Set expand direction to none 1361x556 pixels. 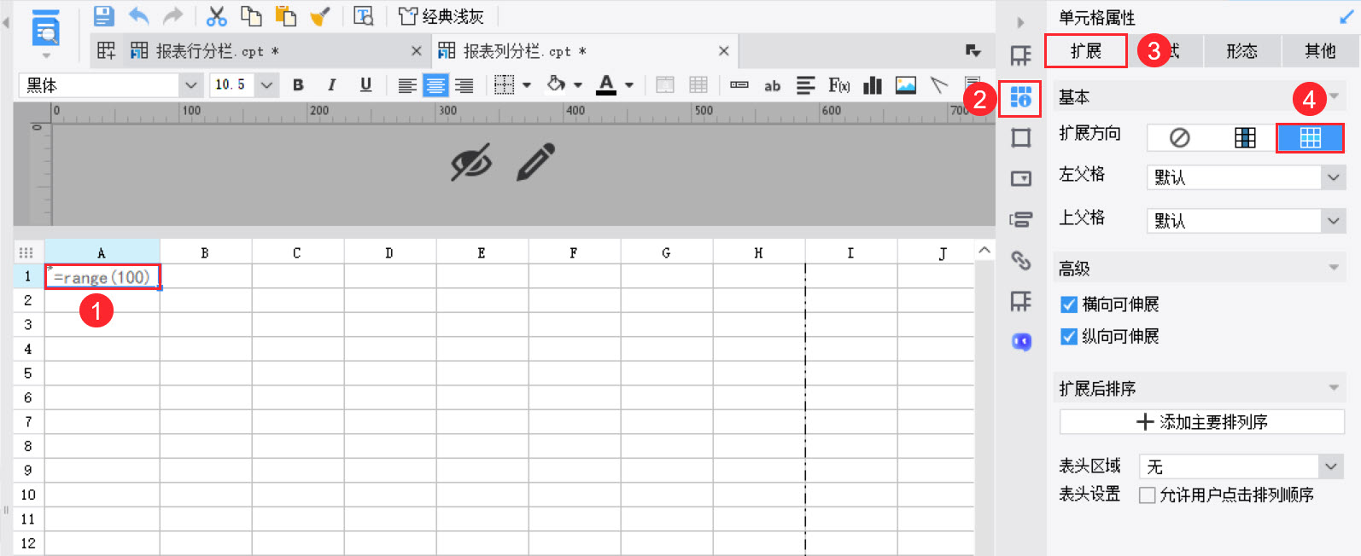click(x=1179, y=137)
